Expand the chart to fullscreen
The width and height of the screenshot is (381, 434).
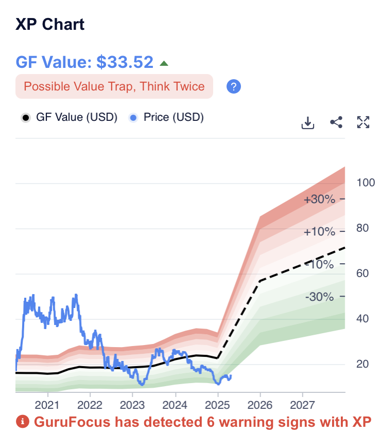click(363, 122)
